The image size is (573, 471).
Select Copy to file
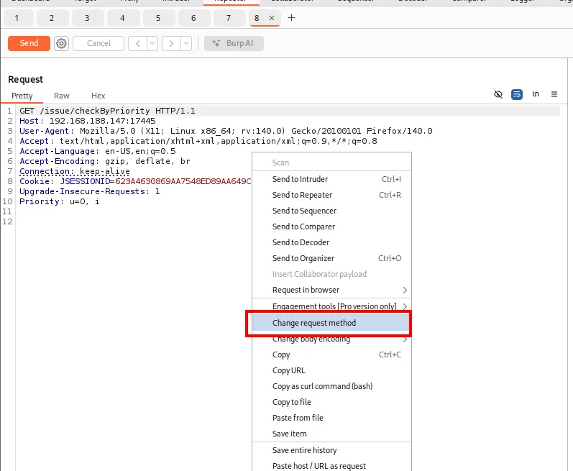(332, 402)
